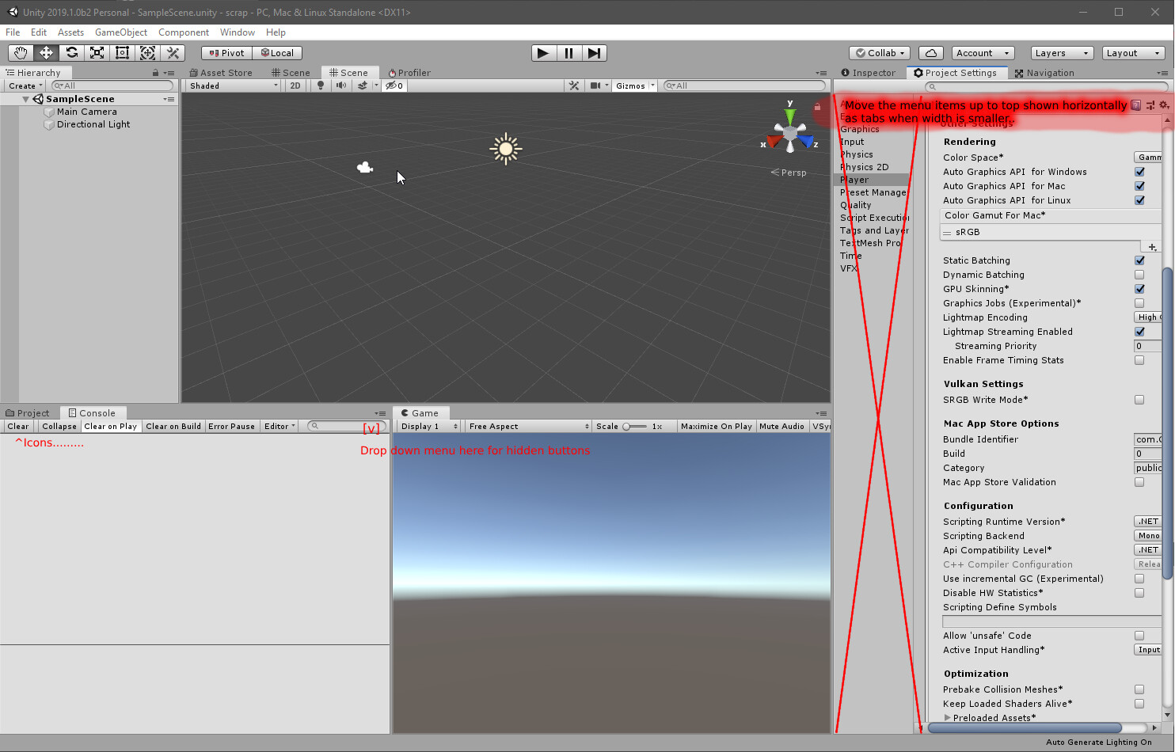Click the Clear on Play button
This screenshot has width=1175, height=752.
tap(110, 426)
